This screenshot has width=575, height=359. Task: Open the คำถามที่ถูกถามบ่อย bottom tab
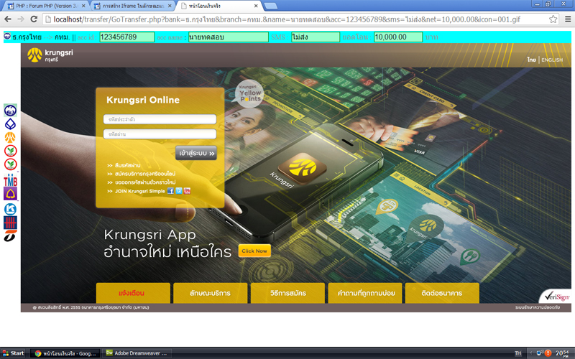coord(365,293)
